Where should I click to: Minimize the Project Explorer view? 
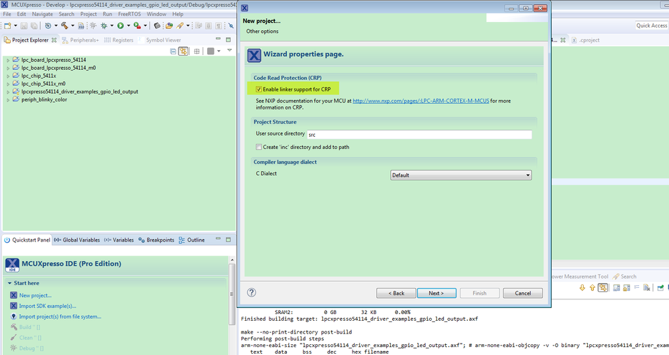point(218,40)
